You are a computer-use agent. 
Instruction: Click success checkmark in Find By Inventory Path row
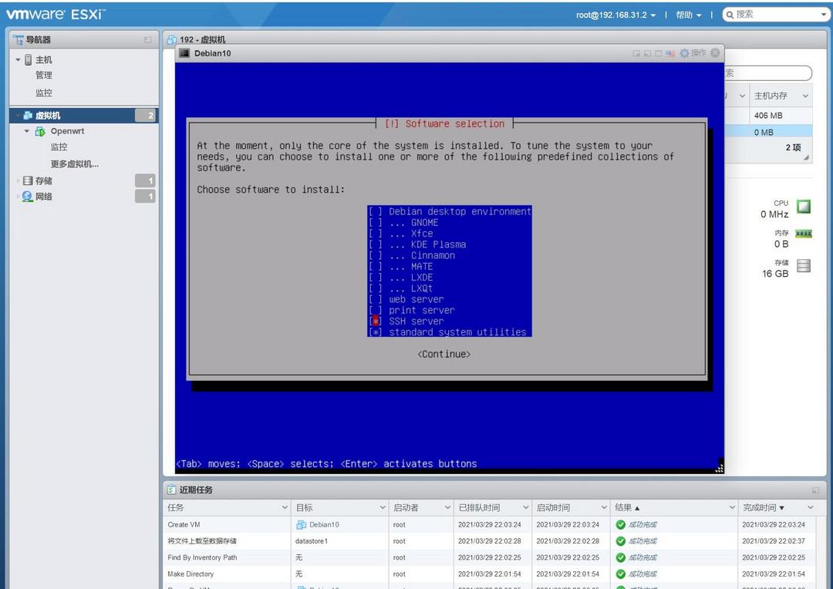click(620, 557)
